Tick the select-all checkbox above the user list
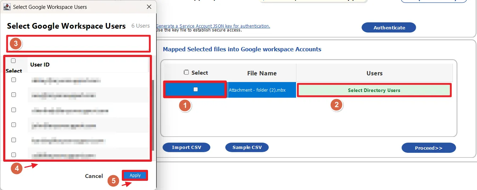The image size is (477, 190). point(13,61)
